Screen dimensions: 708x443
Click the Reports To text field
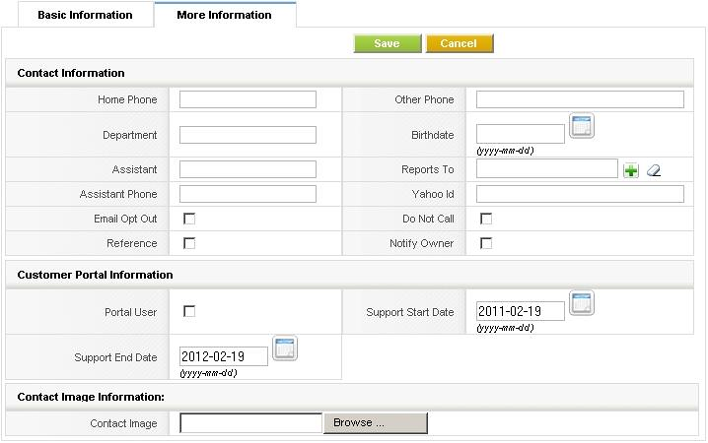coord(547,168)
